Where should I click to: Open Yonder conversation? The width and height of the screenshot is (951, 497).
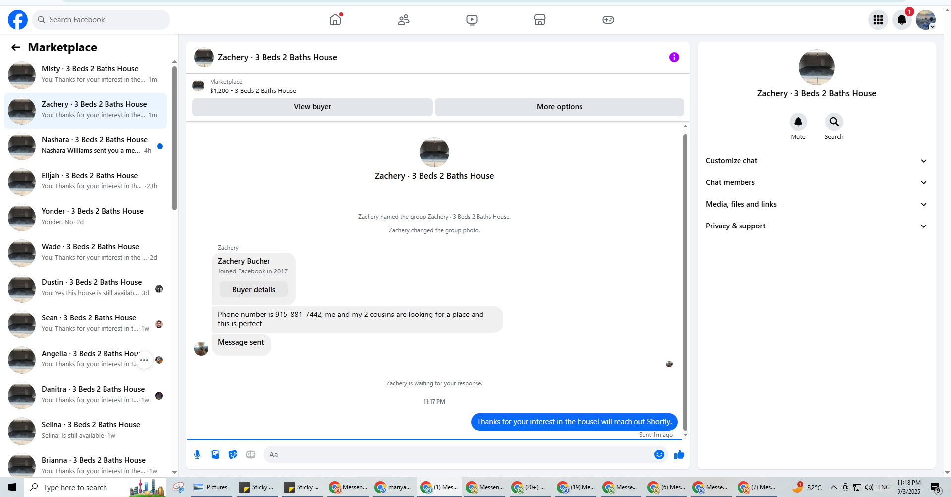(86, 218)
